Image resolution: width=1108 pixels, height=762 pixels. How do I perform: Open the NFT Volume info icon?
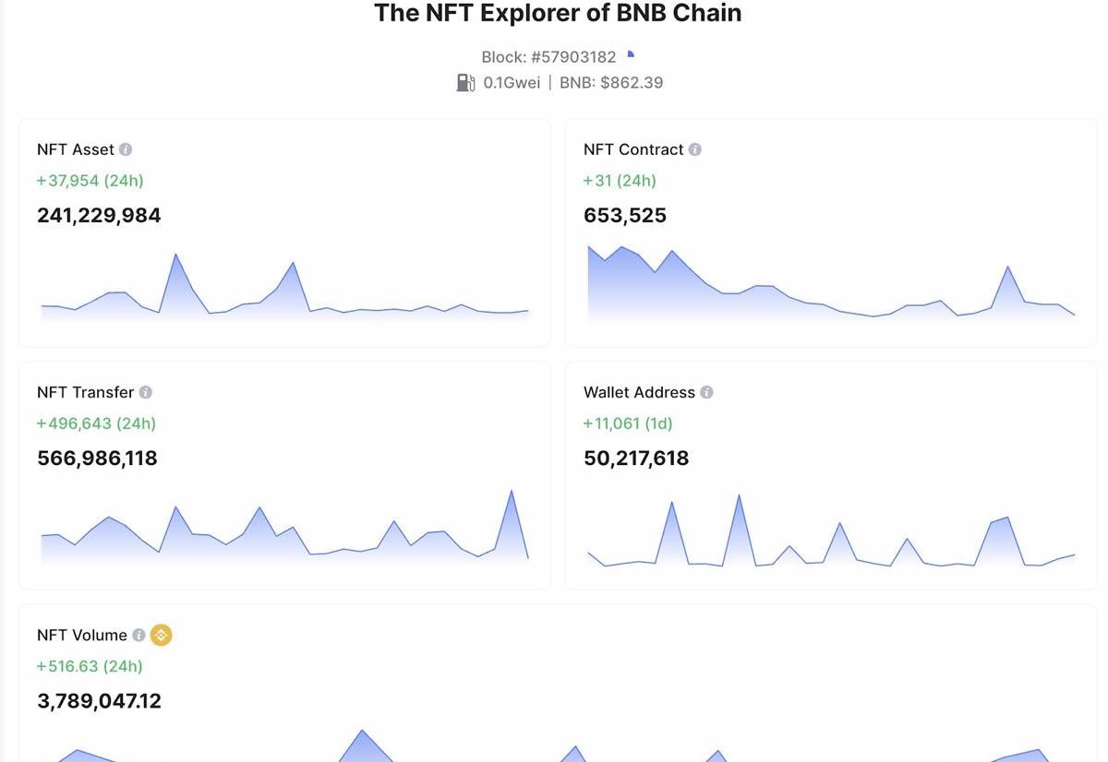coord(138,635)
